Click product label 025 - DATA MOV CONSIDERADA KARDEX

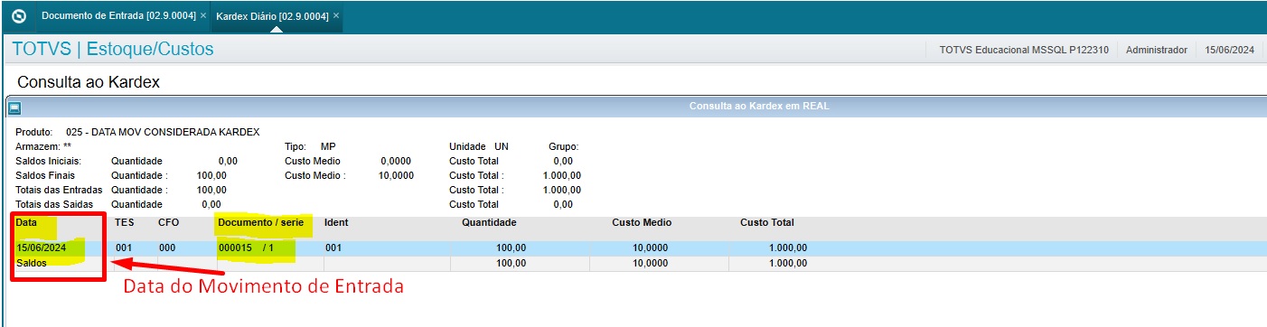pyautogui.click(x=163, y=132)
